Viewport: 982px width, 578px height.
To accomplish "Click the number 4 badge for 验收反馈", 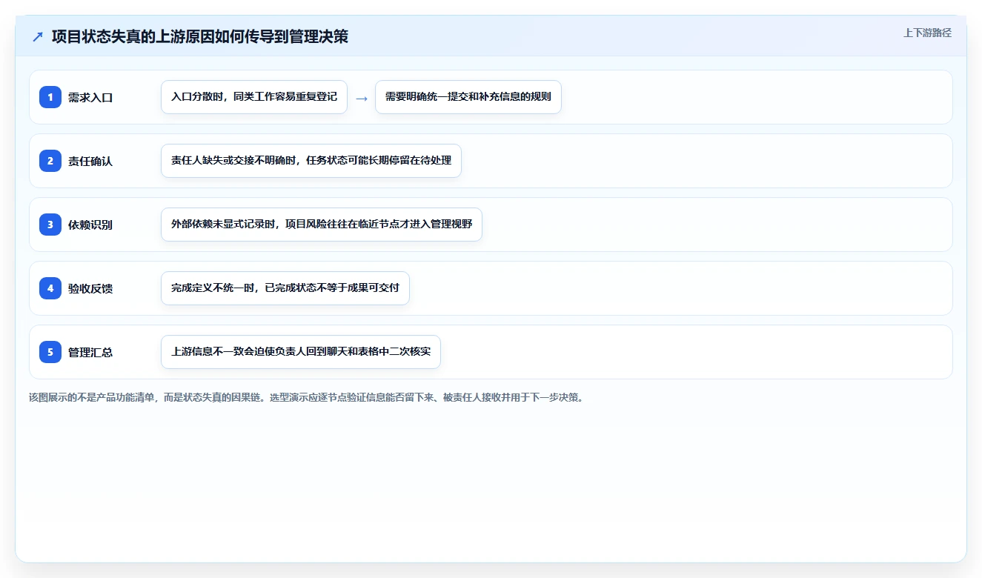I will pos(50,288).
